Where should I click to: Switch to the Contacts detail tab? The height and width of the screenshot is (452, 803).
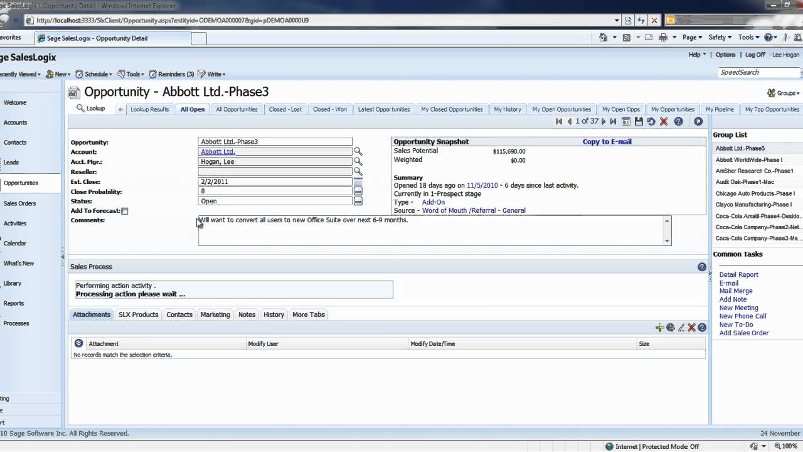coord(179,315)
